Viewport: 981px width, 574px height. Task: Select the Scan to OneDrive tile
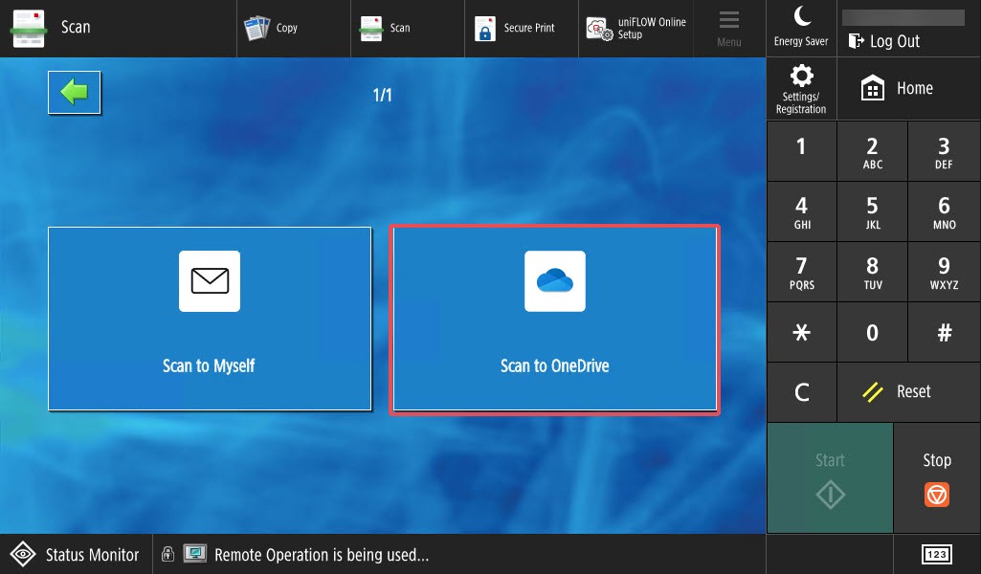point(555,319)
